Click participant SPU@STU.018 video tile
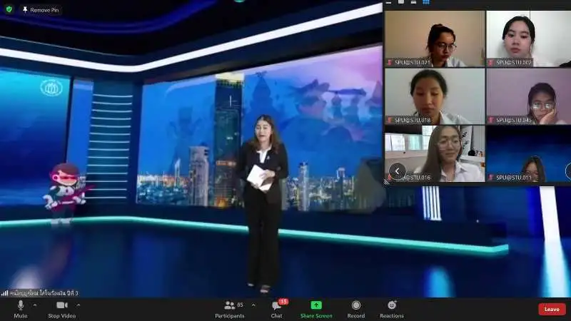Screen dimensions: 571x321 (x=435, y=96)
